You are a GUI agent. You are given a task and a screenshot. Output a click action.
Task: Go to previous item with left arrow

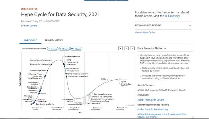pyautogui.click(x=126, y=48)
